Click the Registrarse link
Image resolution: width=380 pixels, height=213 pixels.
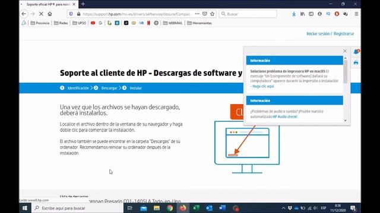(x=344, y=34)
